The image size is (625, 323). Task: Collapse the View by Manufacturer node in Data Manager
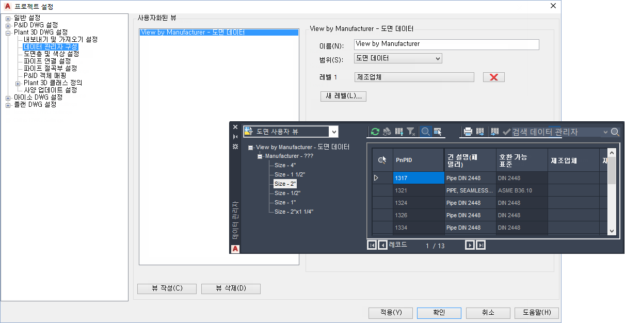251,148
